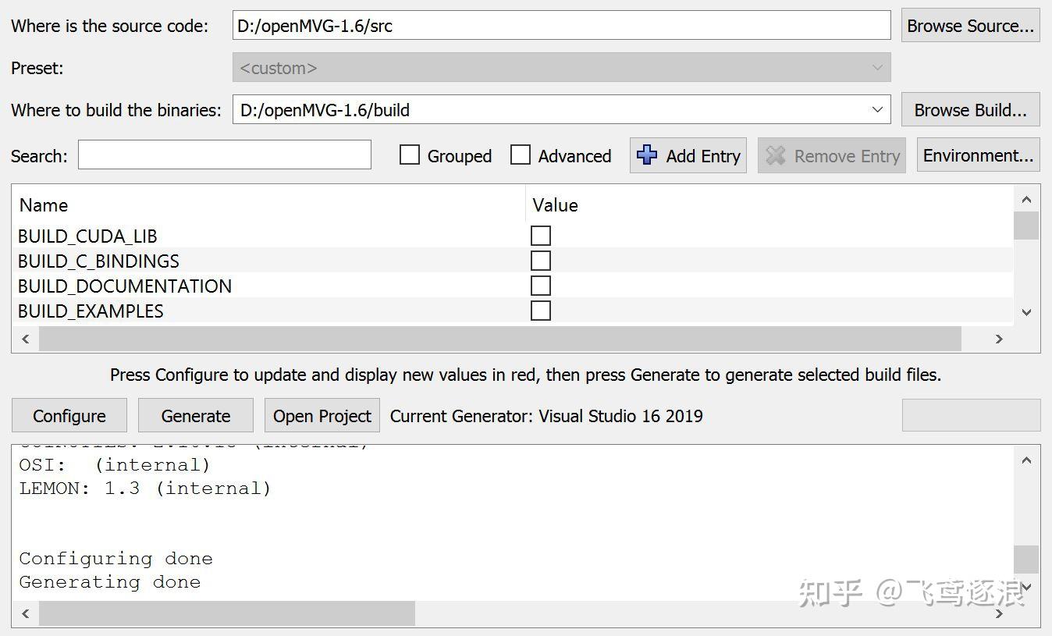1052x636 pixels.
Task: Check the BUILD_CUDA_LIB value checkbox
Action: [541, 235]
